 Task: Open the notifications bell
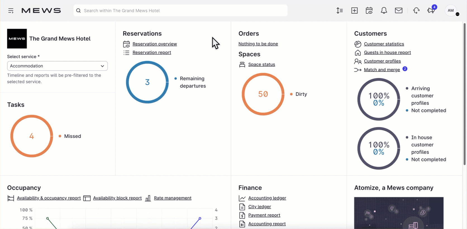pos(384,11)
